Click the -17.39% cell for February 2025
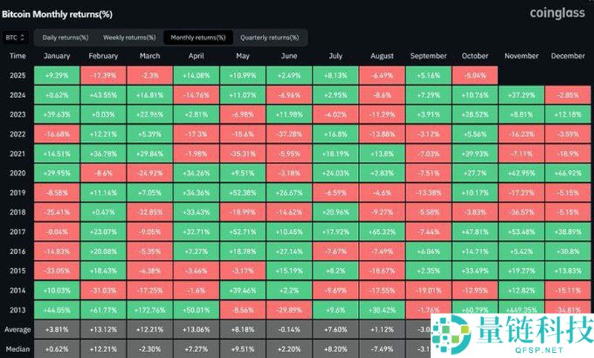 pyautogui.click(x=103, y=76)
